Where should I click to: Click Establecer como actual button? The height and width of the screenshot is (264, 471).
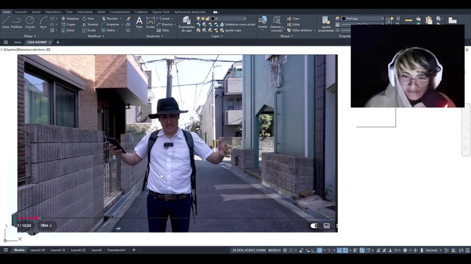click(x=240, y=24)
